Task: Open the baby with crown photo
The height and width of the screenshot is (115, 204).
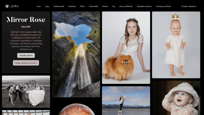Action: [176, 45]
